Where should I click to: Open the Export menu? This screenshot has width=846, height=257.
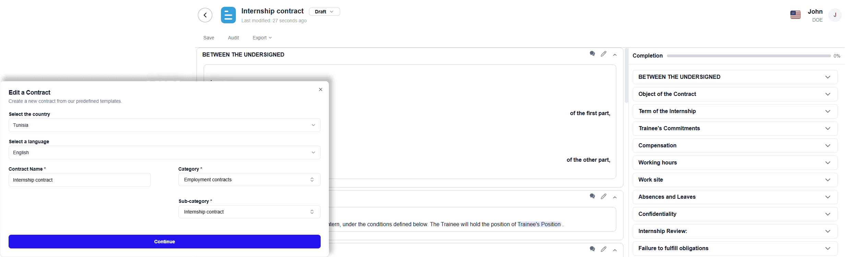(262, 38)
